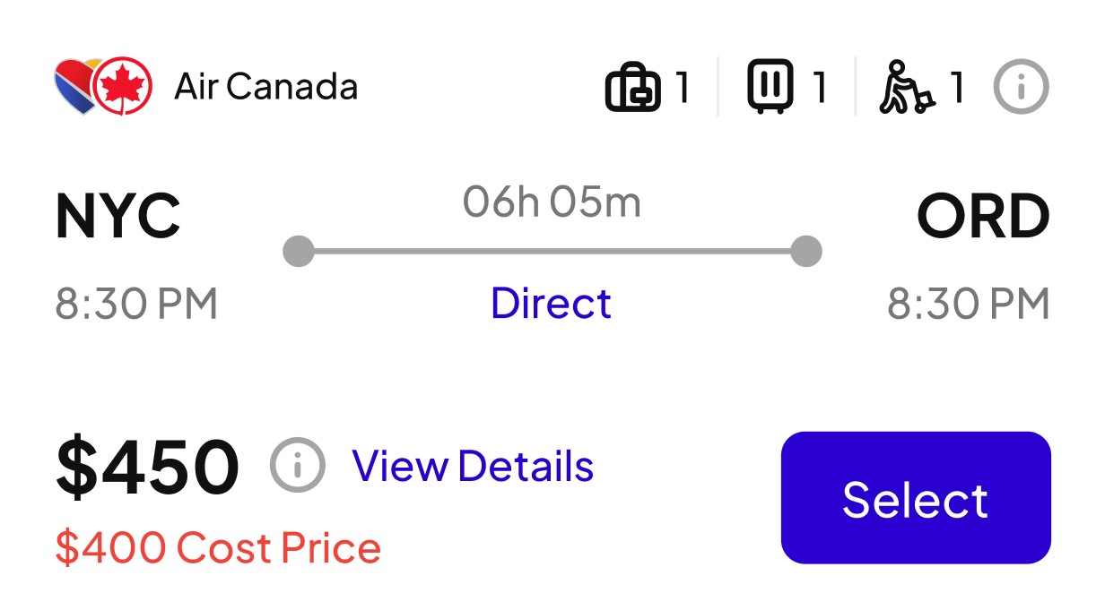Click the $450 ticket price

click(x=148, y=468)
